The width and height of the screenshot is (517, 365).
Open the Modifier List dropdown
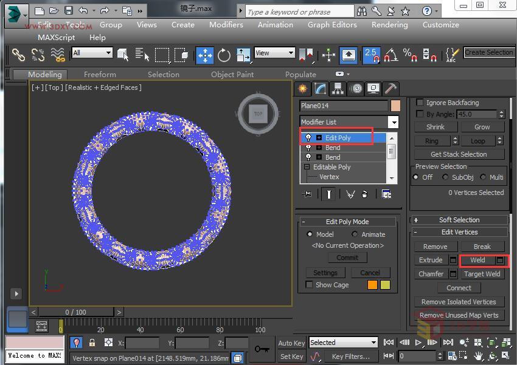393,121
